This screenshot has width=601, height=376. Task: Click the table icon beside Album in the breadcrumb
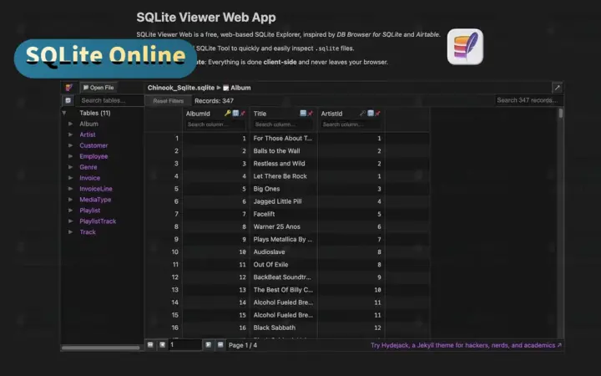tap(225, 88)
